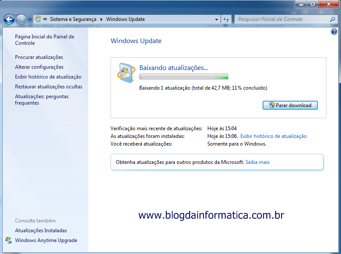Click the greyed Forward arrow button
The image size is (341, 254).
click(x=21, y=20)
